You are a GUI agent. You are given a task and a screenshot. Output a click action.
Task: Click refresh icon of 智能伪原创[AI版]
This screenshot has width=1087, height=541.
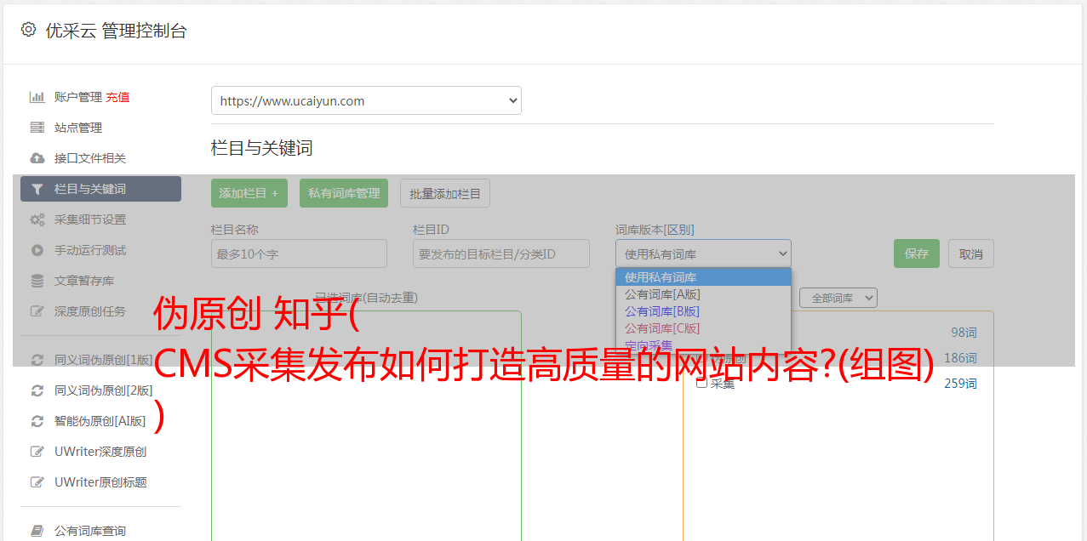point(37,421)
